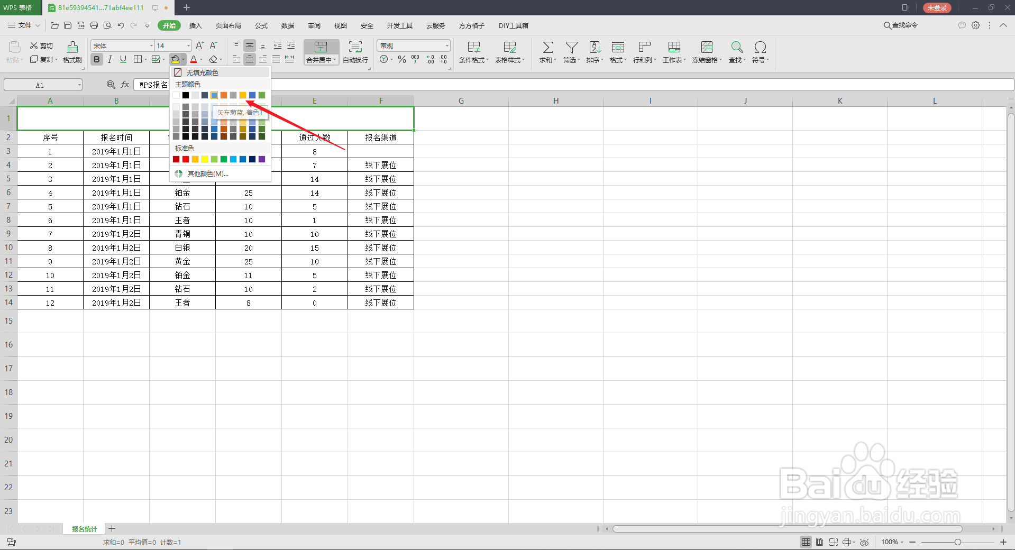1015x550 pixels.
Task: Open 表格样式 table styles
Action: point(510,52)
